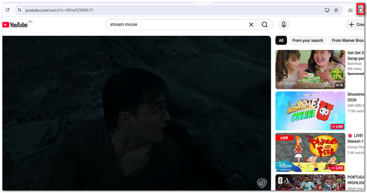Click the install app icon in address bar
The width and height of the screenshot is (367, 193).
(x=327, y=10)
